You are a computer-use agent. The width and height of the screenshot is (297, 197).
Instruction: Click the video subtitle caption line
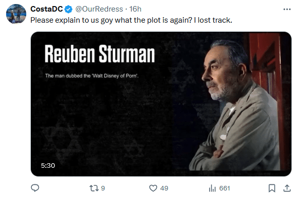92,76
